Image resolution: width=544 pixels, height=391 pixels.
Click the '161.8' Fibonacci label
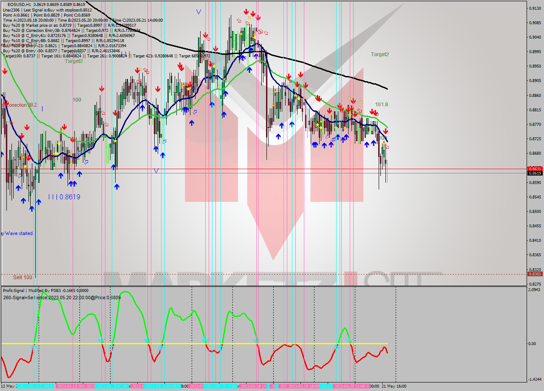(x=381, y=104)
